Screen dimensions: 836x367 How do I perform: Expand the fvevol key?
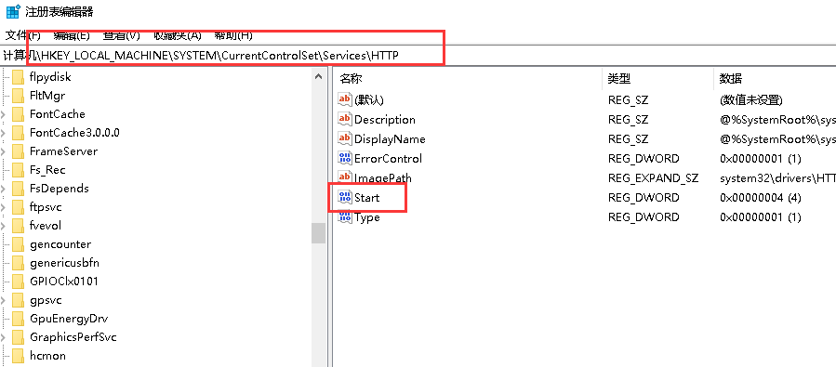3,226
